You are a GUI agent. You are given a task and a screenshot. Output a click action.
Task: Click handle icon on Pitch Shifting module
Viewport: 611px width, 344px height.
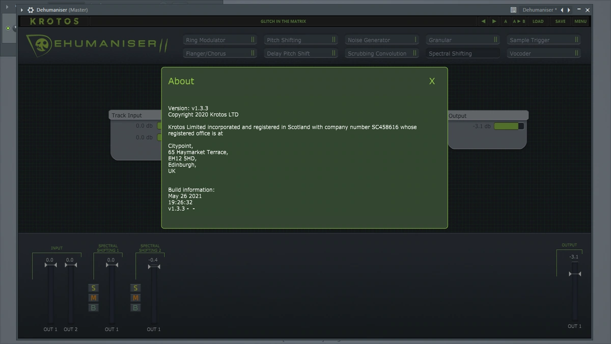pos(334,40)
